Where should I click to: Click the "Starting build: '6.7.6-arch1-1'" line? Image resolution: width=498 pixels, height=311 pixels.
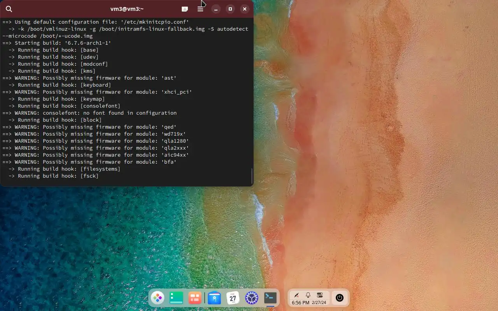point(57,43)
